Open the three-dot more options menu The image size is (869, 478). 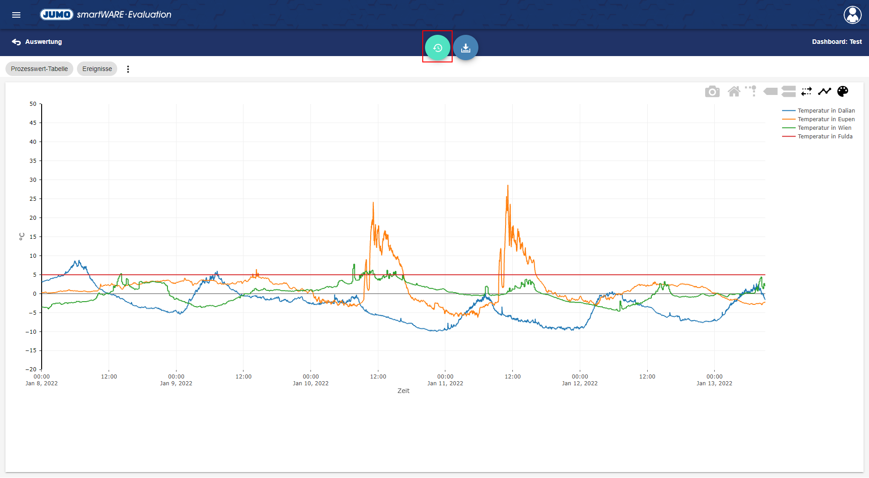[128, 69]
